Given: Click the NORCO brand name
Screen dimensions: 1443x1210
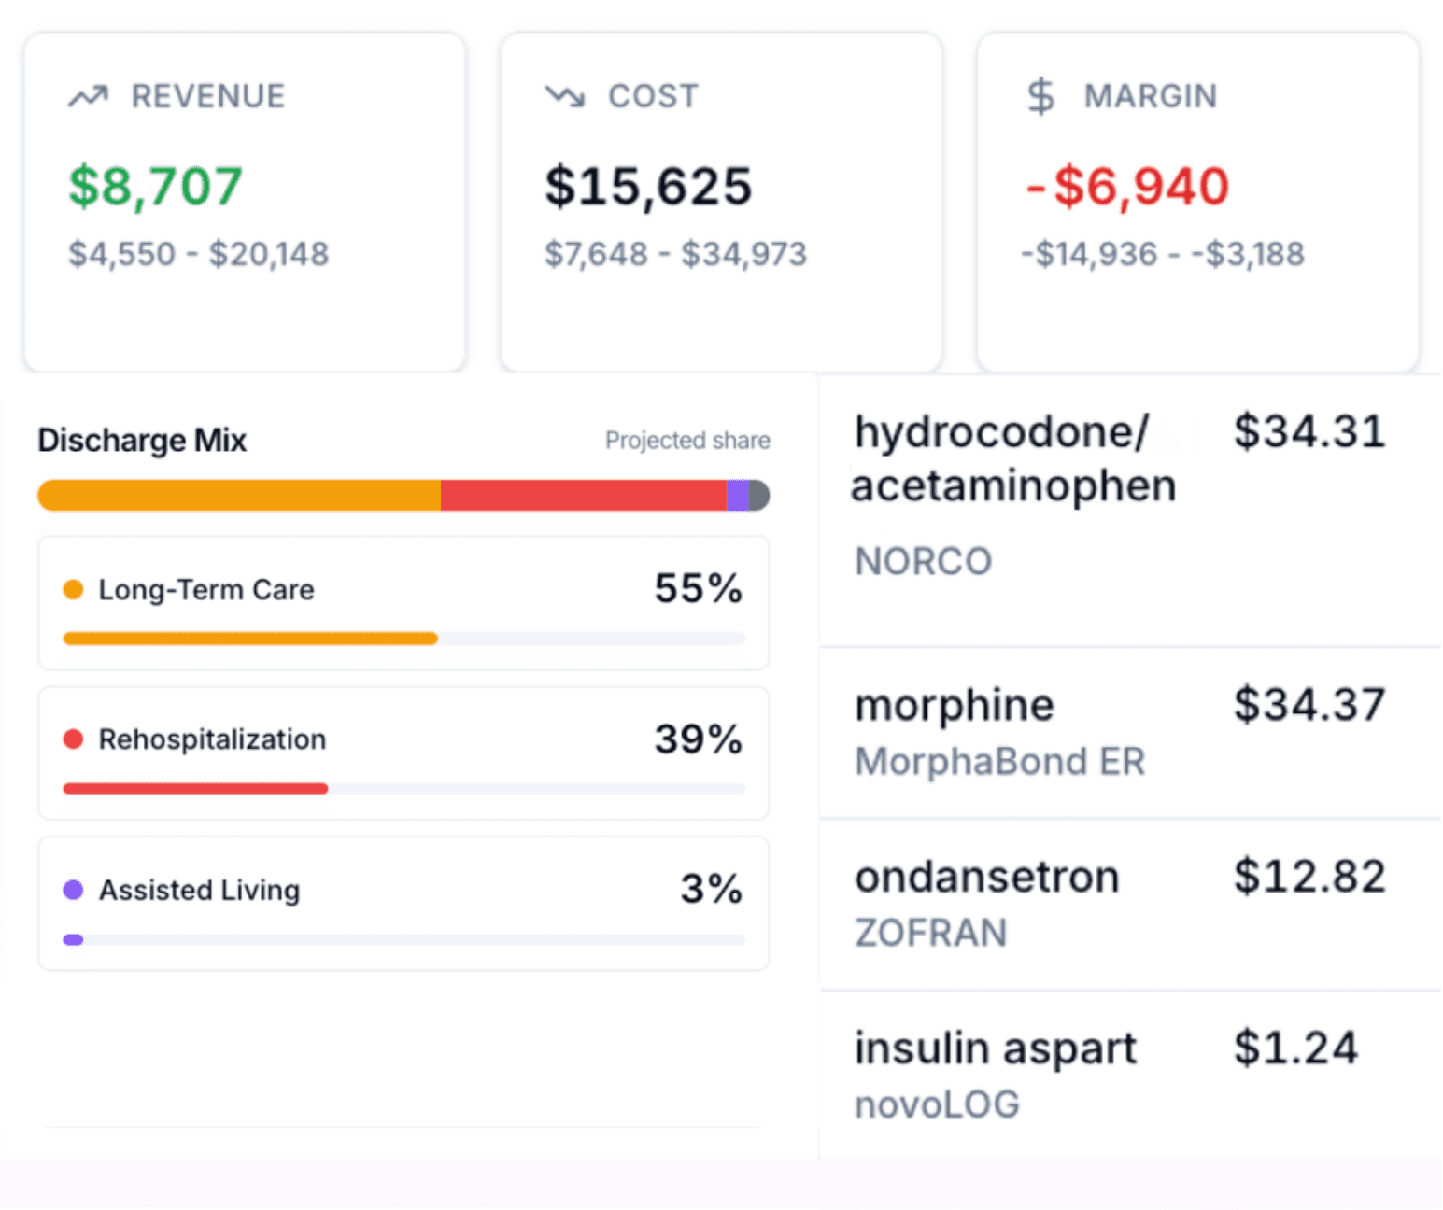Looking at the screenshot, I should tap(924, 561).
